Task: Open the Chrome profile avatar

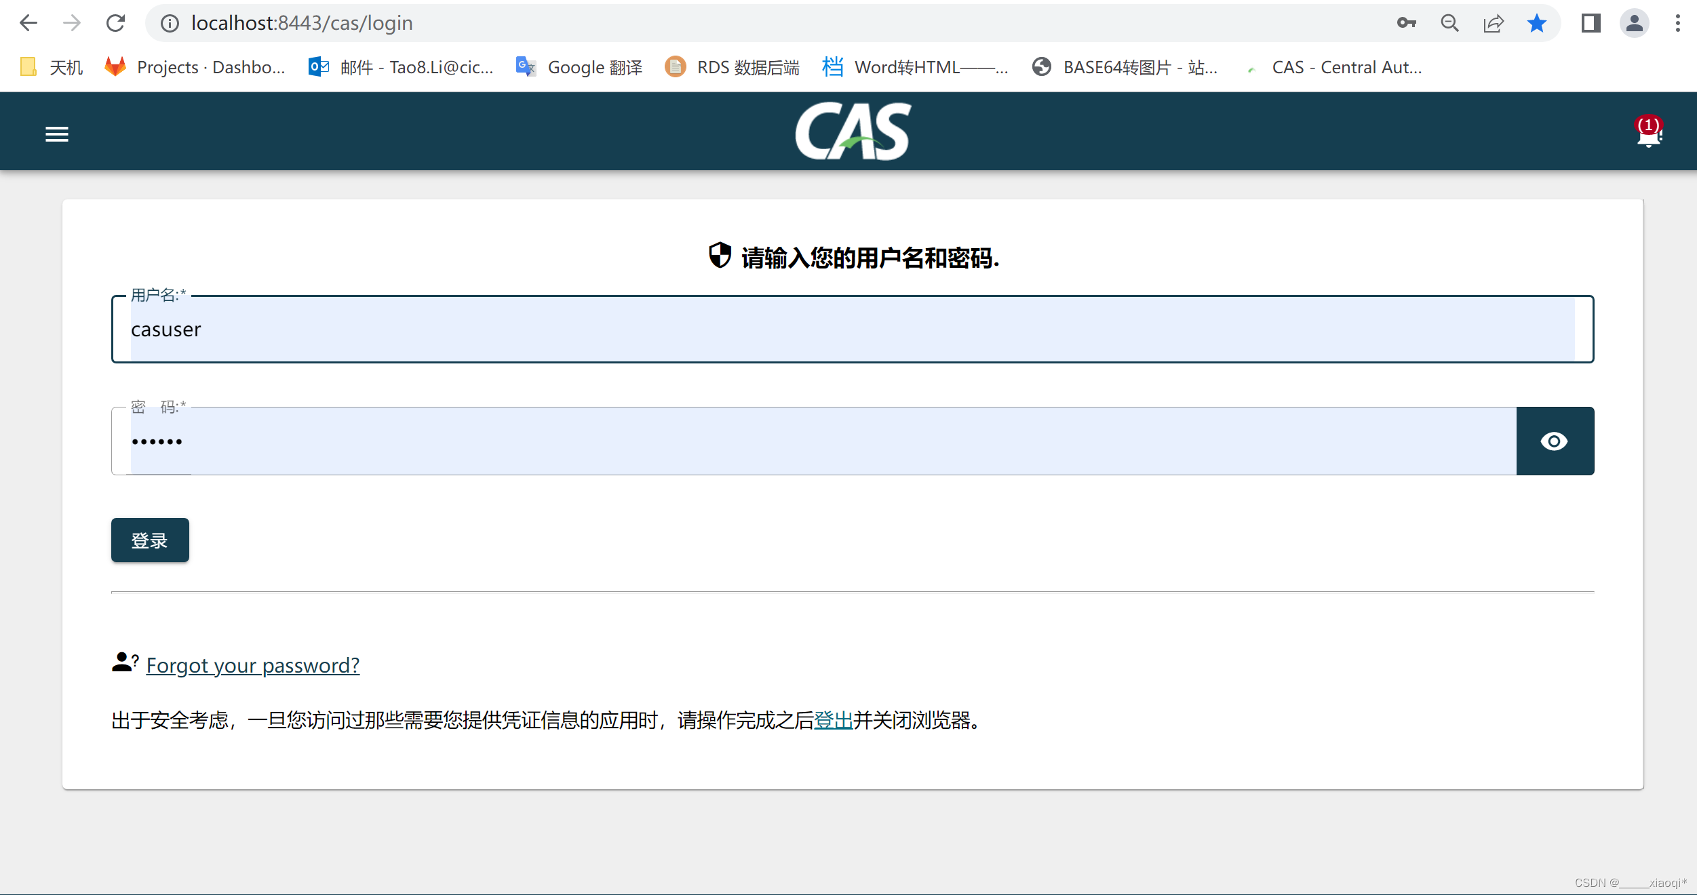Action: click(x=1635, y=23)
